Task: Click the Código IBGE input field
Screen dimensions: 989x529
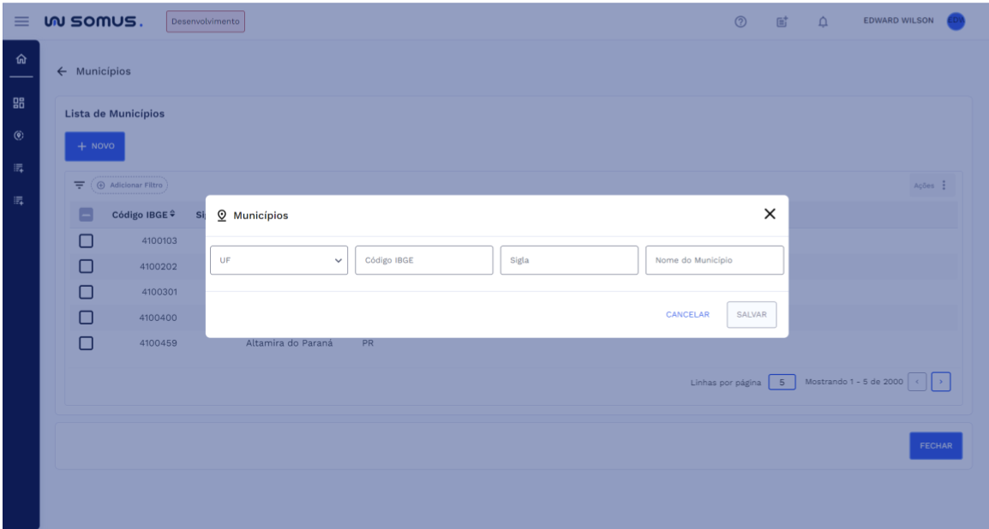Action: pyautogui.click(x=423, y=260)
